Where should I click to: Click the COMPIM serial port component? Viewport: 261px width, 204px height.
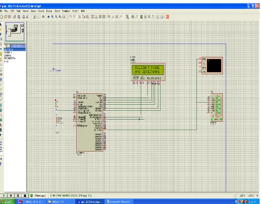click(x=216, y=108)
